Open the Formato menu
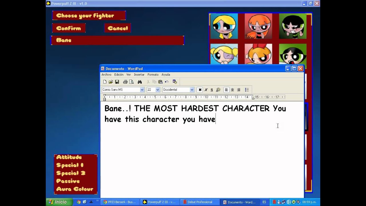This screenshot has height=206, width=366. tap(153, 75)
